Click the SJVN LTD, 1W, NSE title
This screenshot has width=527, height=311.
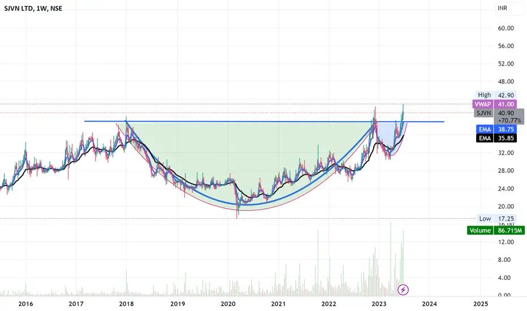coord(33,8)
